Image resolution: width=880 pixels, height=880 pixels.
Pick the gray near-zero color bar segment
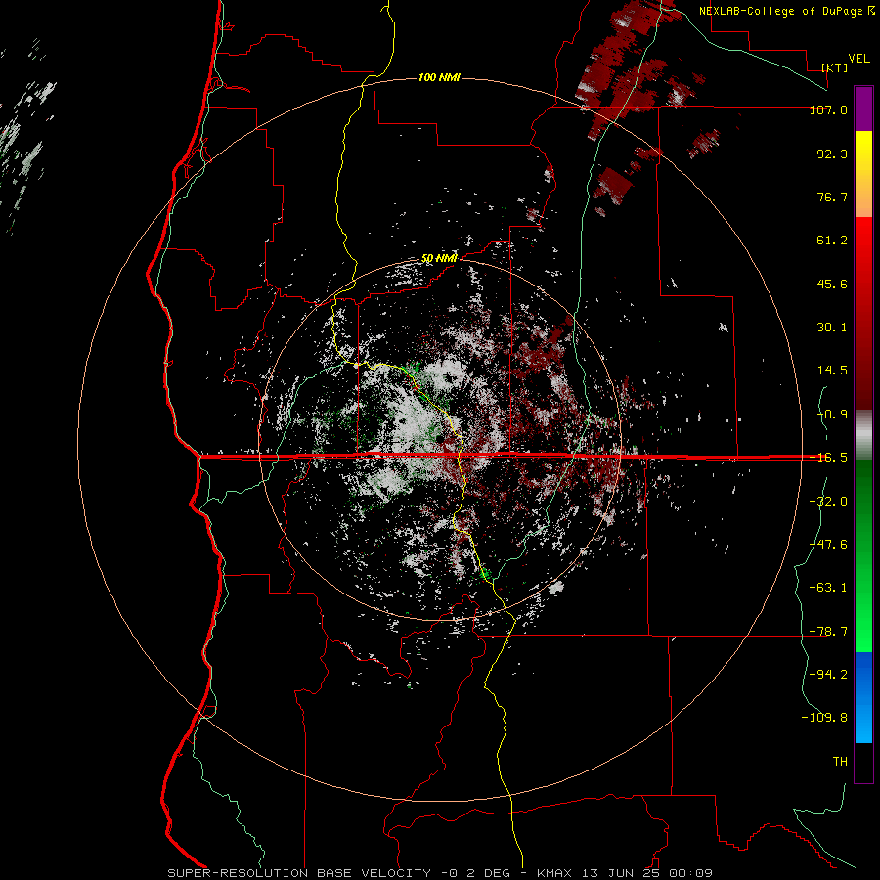coord(863,435)
